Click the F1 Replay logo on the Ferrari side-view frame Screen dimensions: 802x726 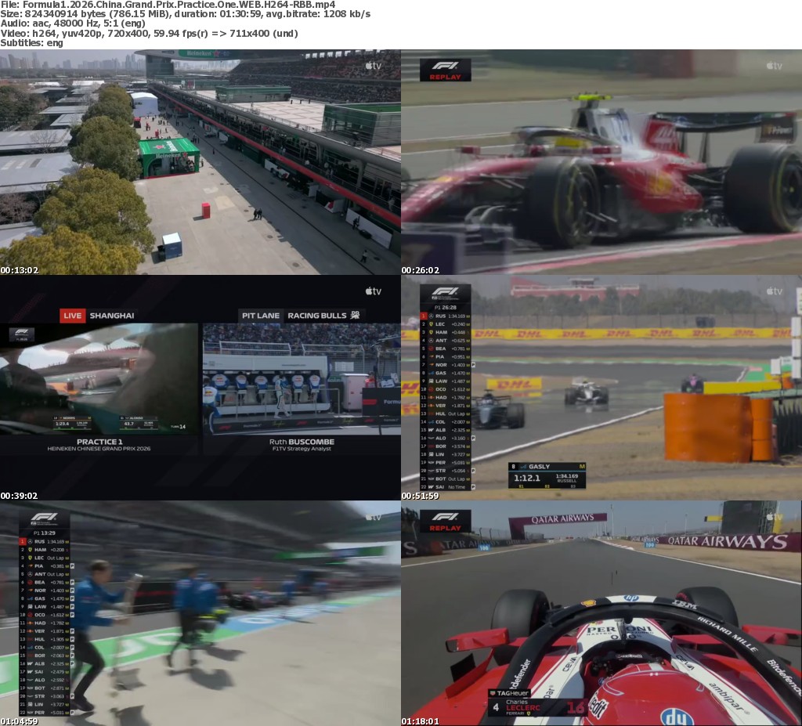(x=445, y=70)
